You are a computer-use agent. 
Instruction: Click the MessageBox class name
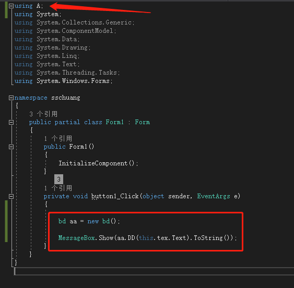[76, 237]
